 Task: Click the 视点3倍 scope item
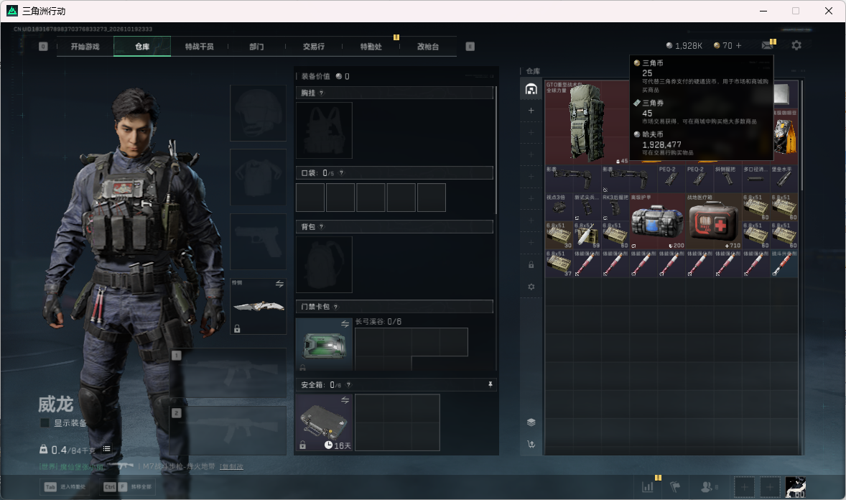(559, 208)
